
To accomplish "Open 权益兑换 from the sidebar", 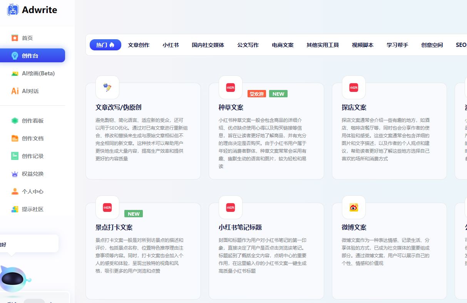I will pos(32,174).
